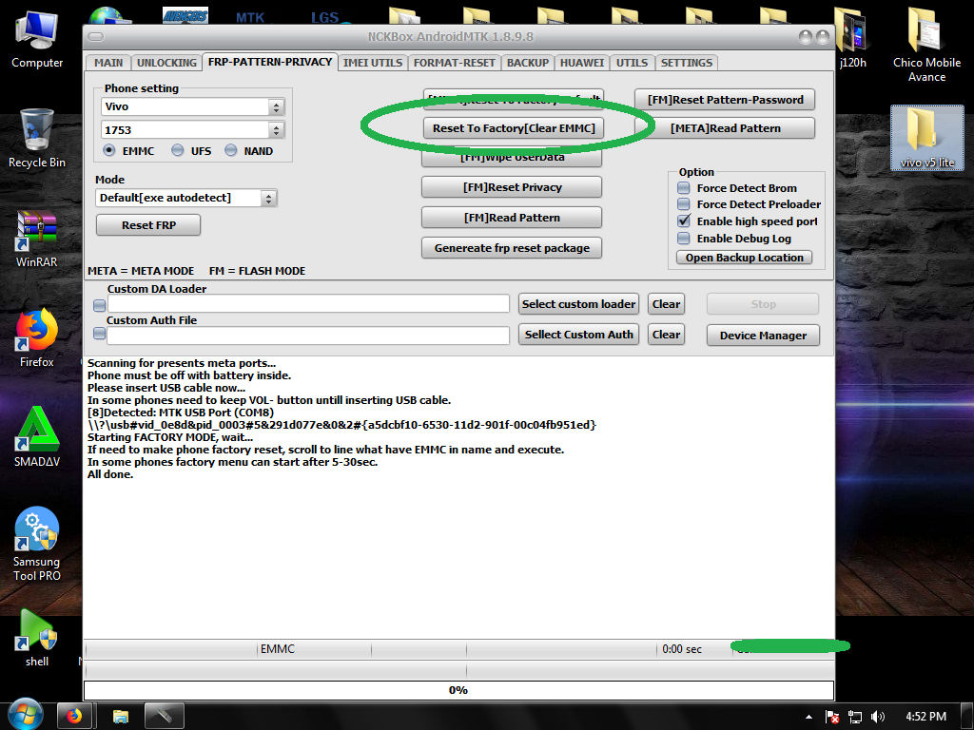The height and width of the screenshot is (730, 974).
Task: Click the EMMC status bar entry
Action: [278, 649]
